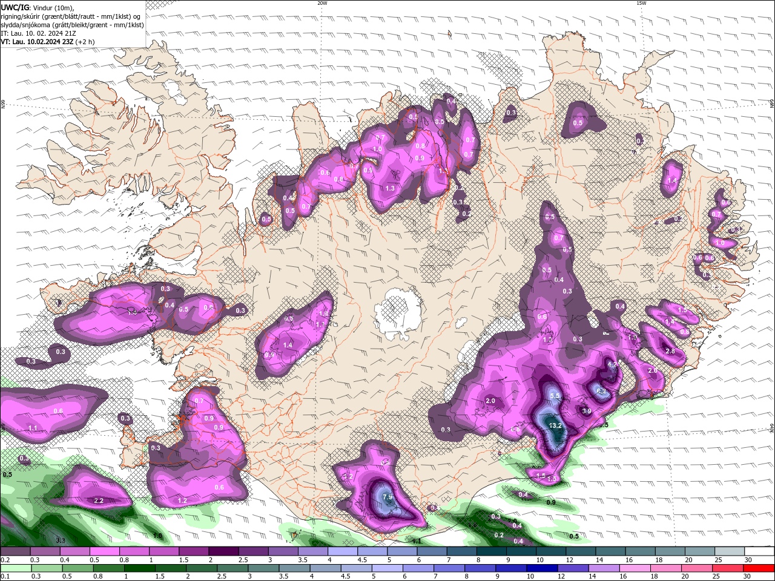Select the 'slydda/snjókoma' legend description line
Viewport: 775px width, 581px height.
click(73, 25)
